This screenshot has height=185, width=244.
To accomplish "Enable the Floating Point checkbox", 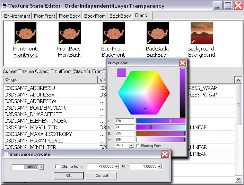I will click(138, 146).
